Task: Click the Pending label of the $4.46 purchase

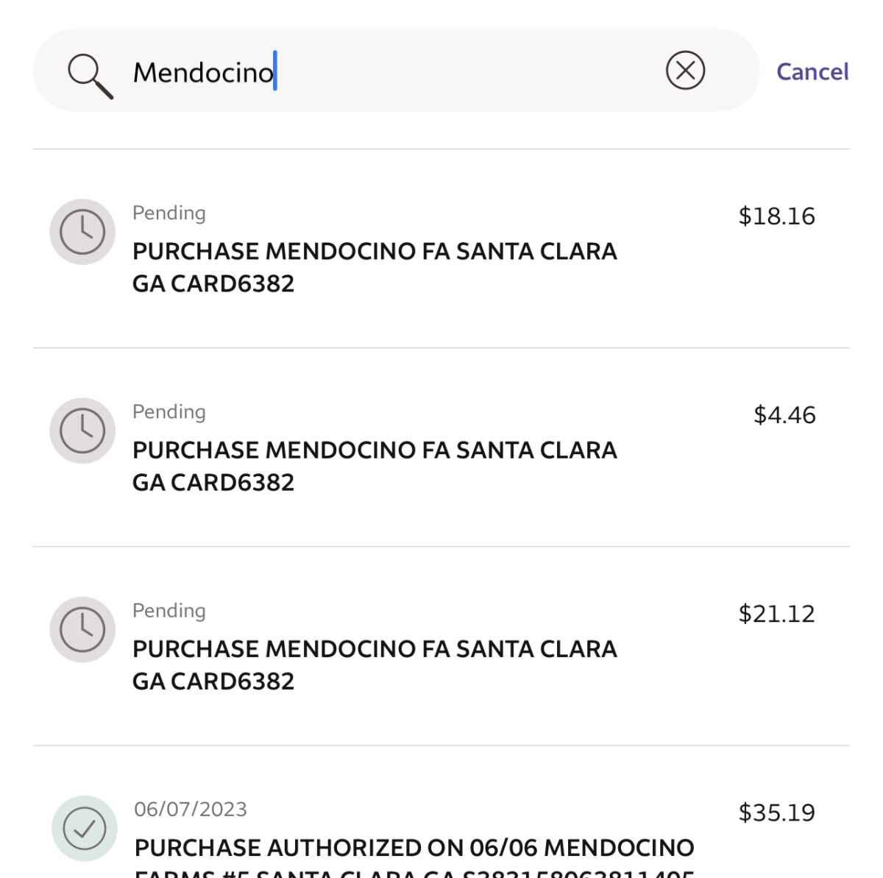Action: click(x=169, y=411)
